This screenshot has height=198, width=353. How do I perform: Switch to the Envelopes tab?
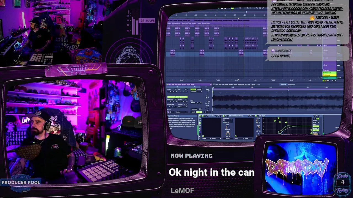click(x=292, y=84)
